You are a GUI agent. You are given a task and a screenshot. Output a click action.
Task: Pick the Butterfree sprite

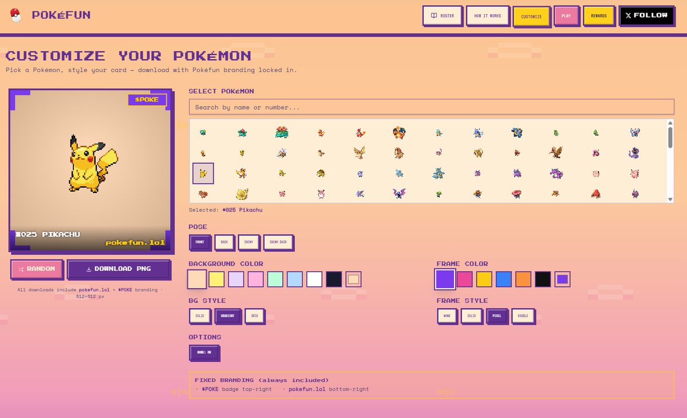634,132
